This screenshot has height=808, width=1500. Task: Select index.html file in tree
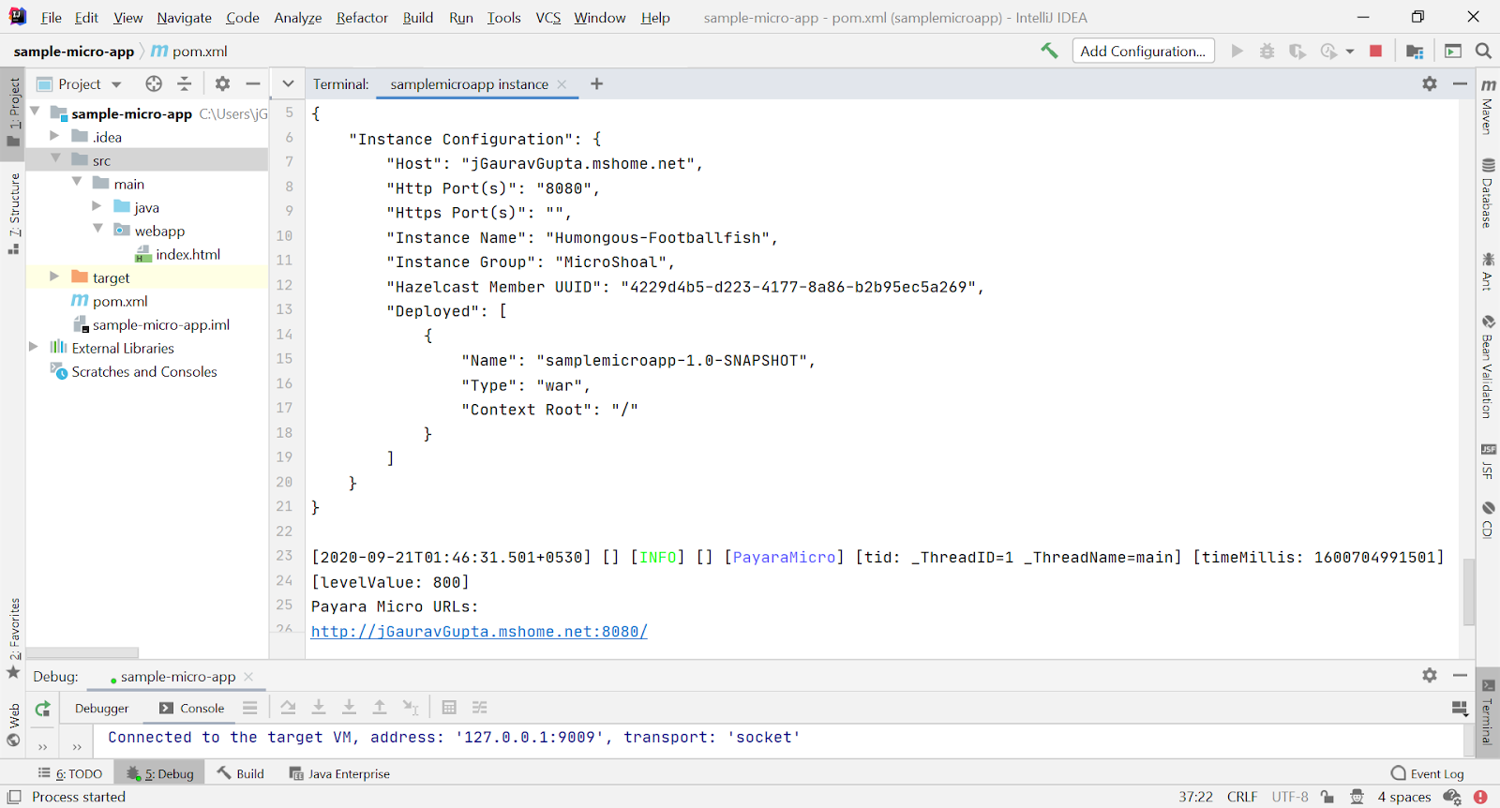coord(178,254)
